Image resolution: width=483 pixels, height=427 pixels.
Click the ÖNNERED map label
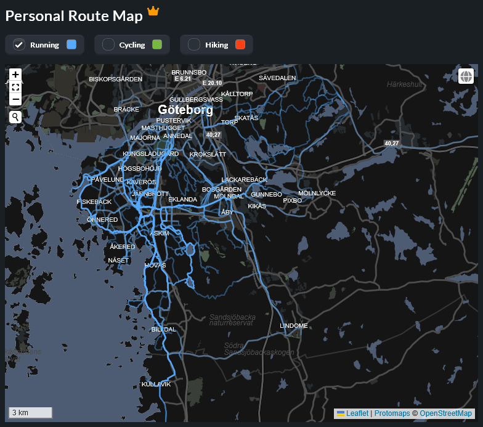click(102, 219)
